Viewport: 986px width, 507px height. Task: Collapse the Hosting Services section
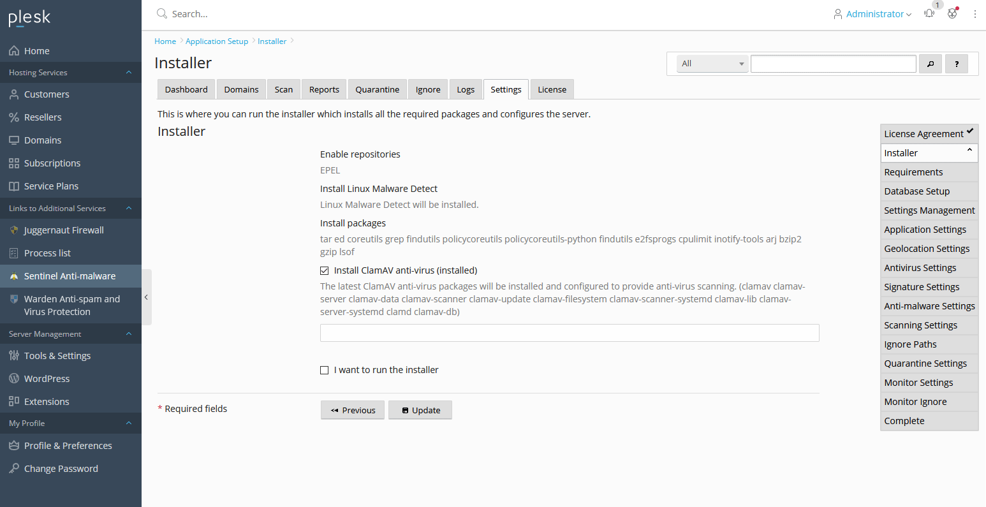point(129,73)
